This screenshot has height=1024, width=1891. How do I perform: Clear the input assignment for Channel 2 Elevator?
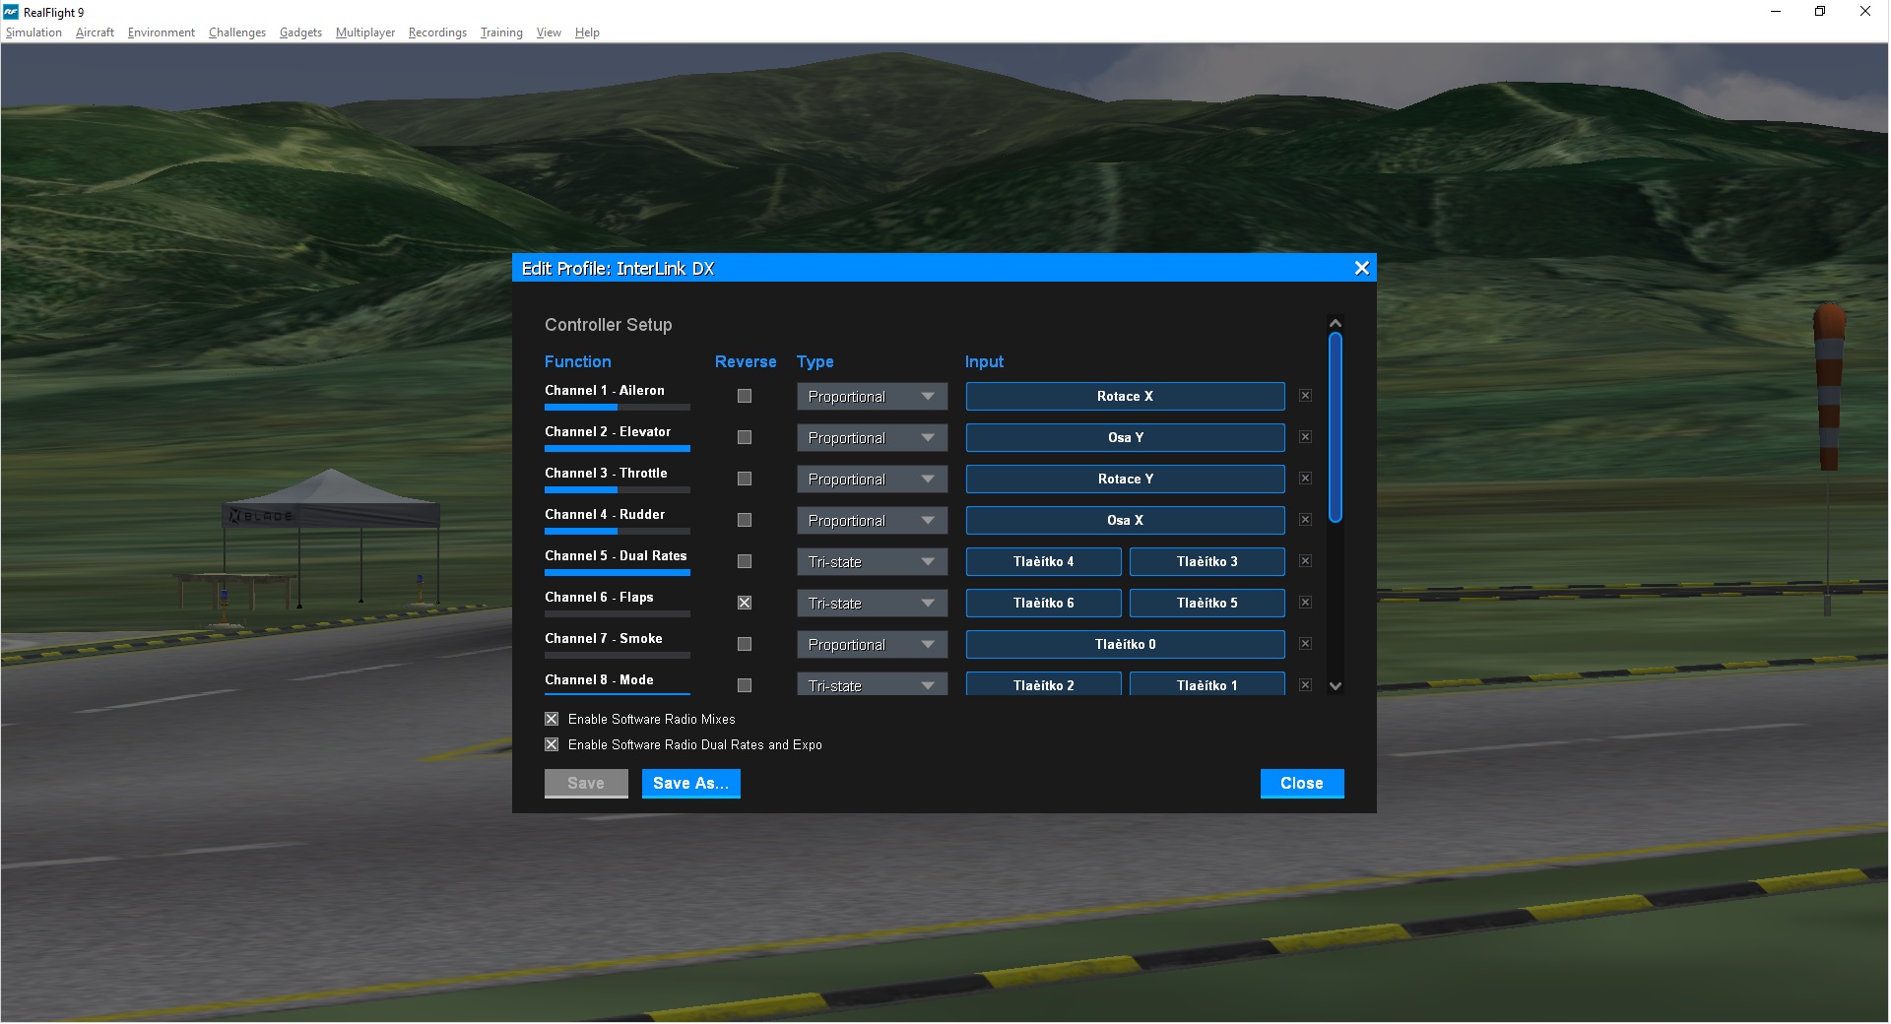coord(1305,437)
